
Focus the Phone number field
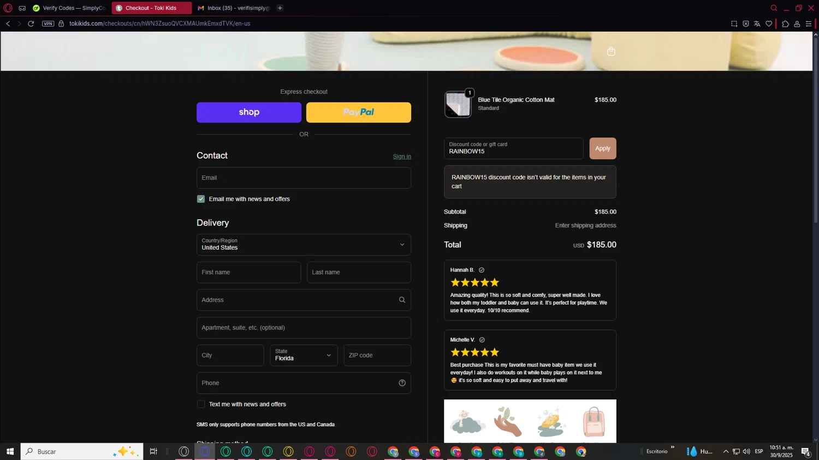pos(304,383)
